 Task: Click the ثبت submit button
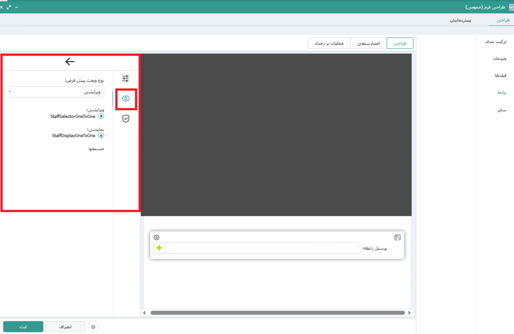[x=23, y=327]
